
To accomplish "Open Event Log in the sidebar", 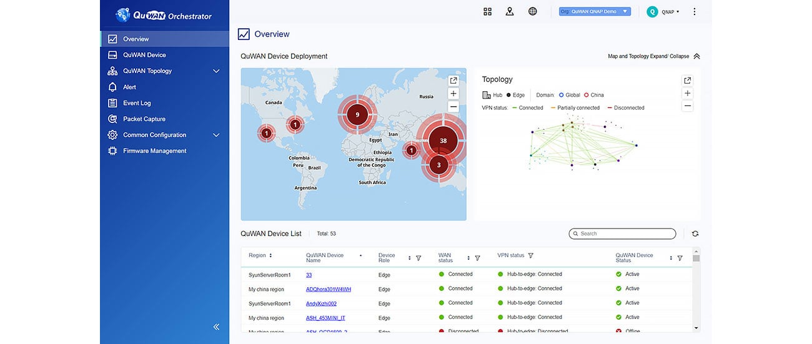I will pyautogui.click(x=165, y=103).
